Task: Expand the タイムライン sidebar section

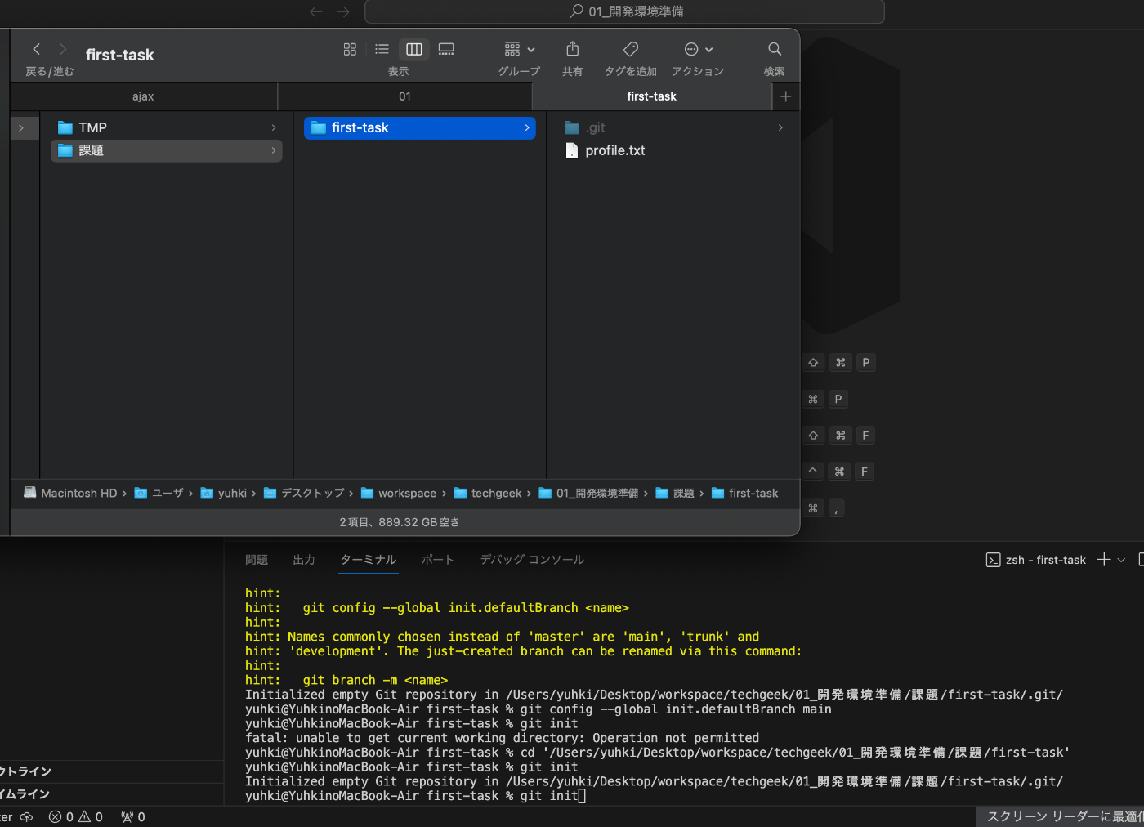Action: [x=111, y=794]
